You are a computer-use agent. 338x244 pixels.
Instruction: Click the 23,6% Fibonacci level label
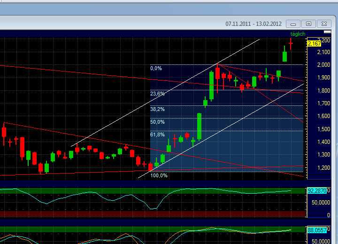tap(157, 94)
